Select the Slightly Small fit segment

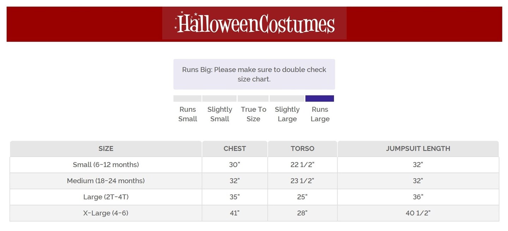tap(219, 98)
